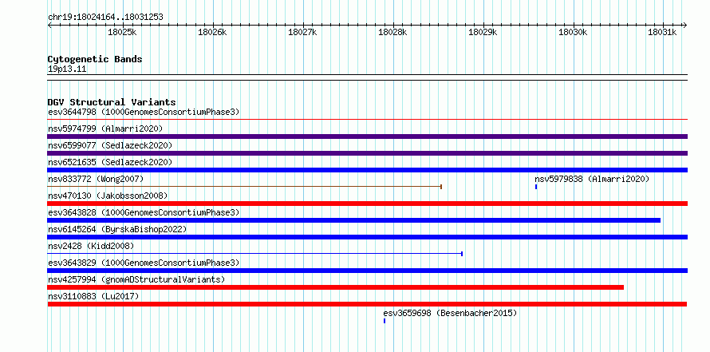Click the ruler's right arrowhead

coord(684,26)
